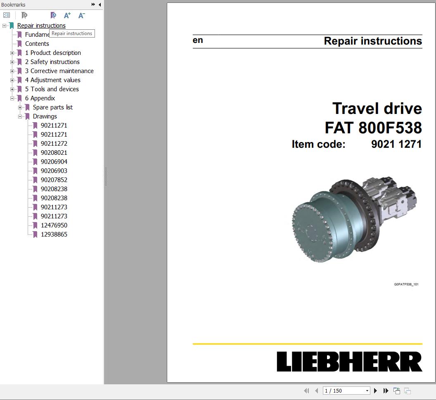436x400 pixels.
Task: Click the panel splitter grip beside Bookmarks
Action: [106, 177]
